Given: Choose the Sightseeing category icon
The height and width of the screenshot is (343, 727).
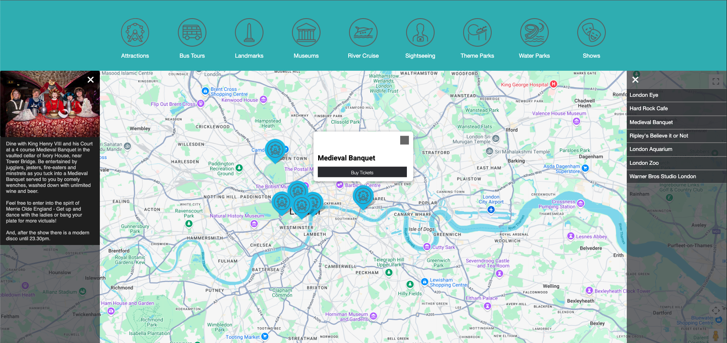Looking at the screenshot, I should tap(420, 32).
